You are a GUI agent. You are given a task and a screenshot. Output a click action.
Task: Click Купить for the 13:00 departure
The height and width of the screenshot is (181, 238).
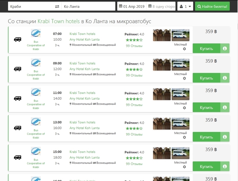coord(206,137)
